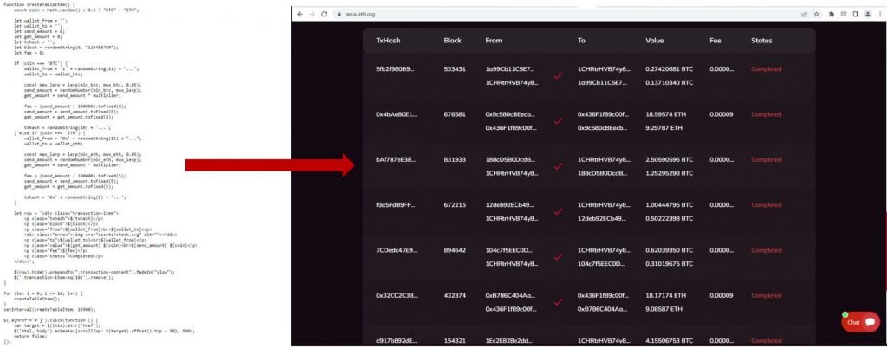Open the user profile avatar menu

coord(867,14)
